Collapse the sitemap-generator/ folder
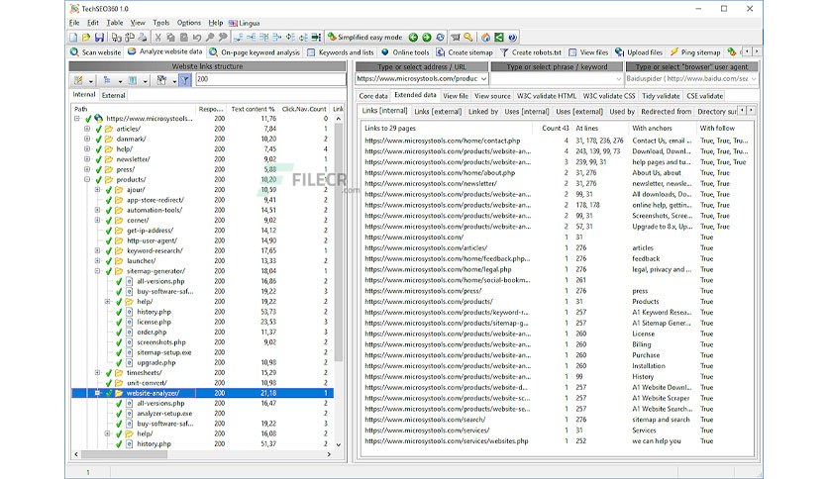Screen dimensions: 828x479 pos(97,271)
